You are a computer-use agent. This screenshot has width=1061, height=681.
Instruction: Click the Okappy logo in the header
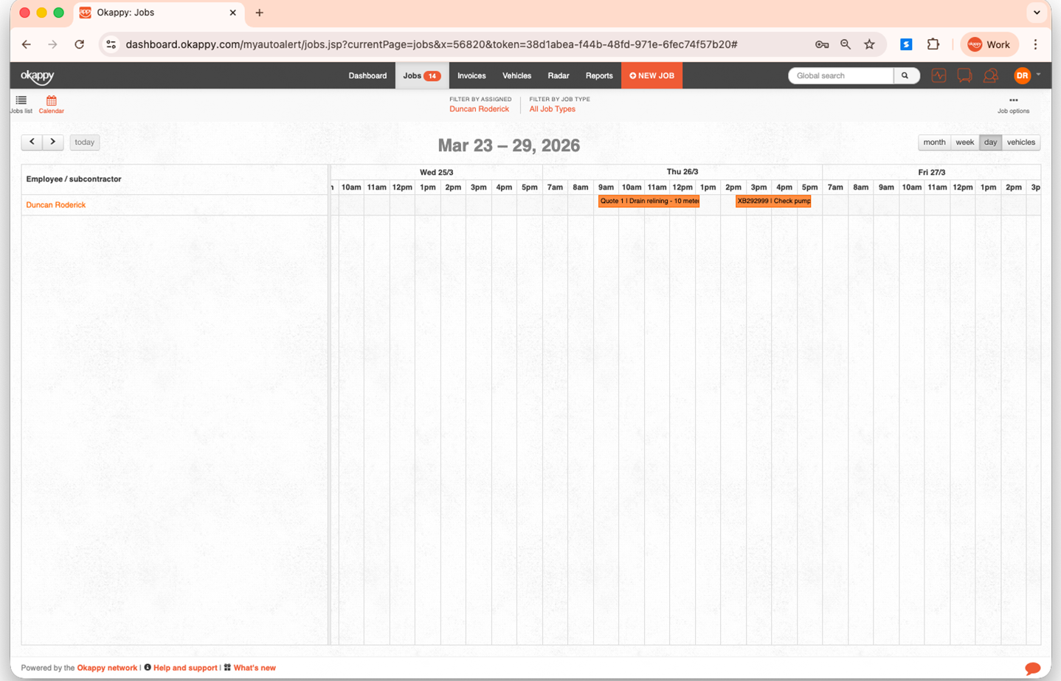coord(38,76)
